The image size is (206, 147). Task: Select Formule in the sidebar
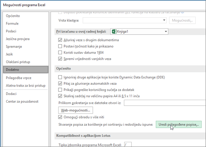tap(12, 23)
